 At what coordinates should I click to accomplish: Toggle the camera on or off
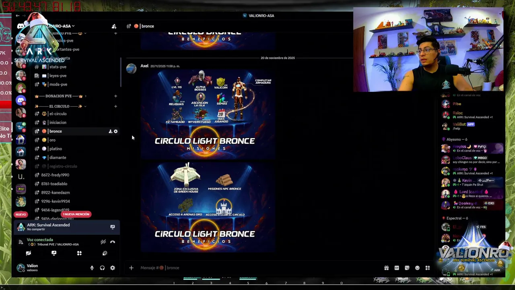(x=29, y=253)
